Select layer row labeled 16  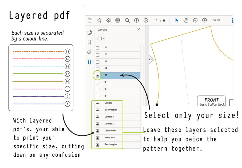point(118,55)
